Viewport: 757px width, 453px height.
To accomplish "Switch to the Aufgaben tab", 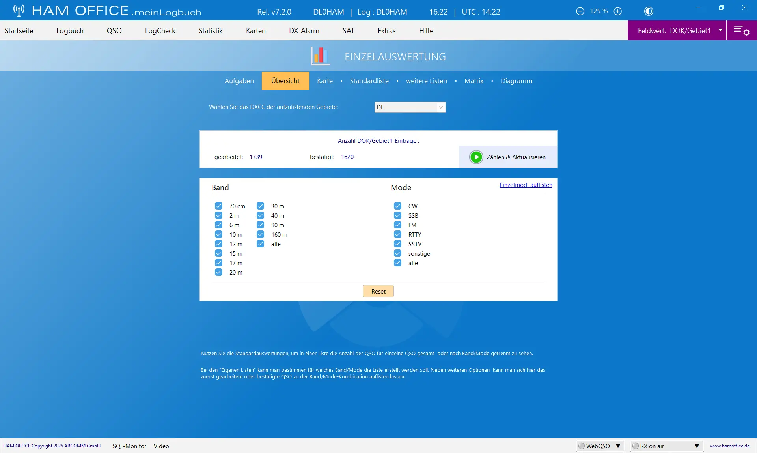I will click(239, 81).
